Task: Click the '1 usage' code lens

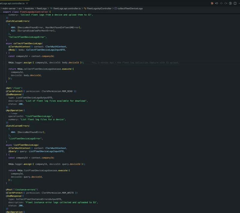Action: click(x=14, y=113)
